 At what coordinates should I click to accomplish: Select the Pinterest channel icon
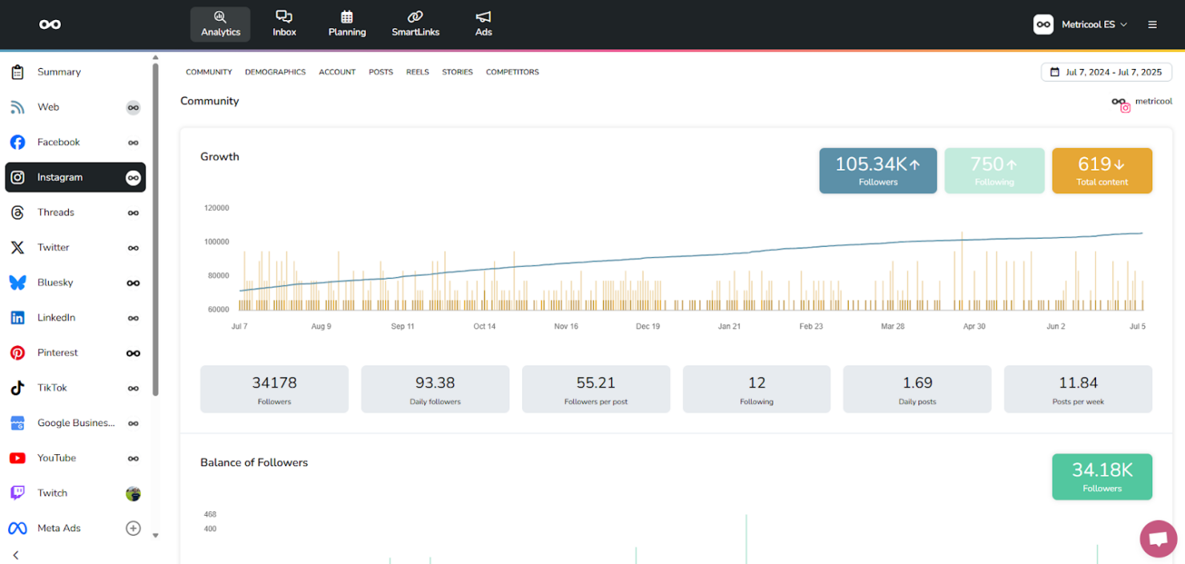point(17,352)
